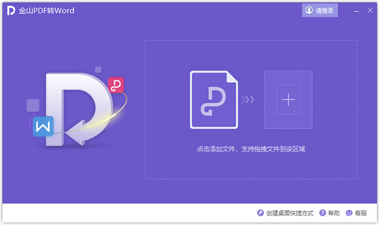Click the user avatar icon beside 请登录
The height and width of the screenshot is (225, 379).
tap(309, 10)
